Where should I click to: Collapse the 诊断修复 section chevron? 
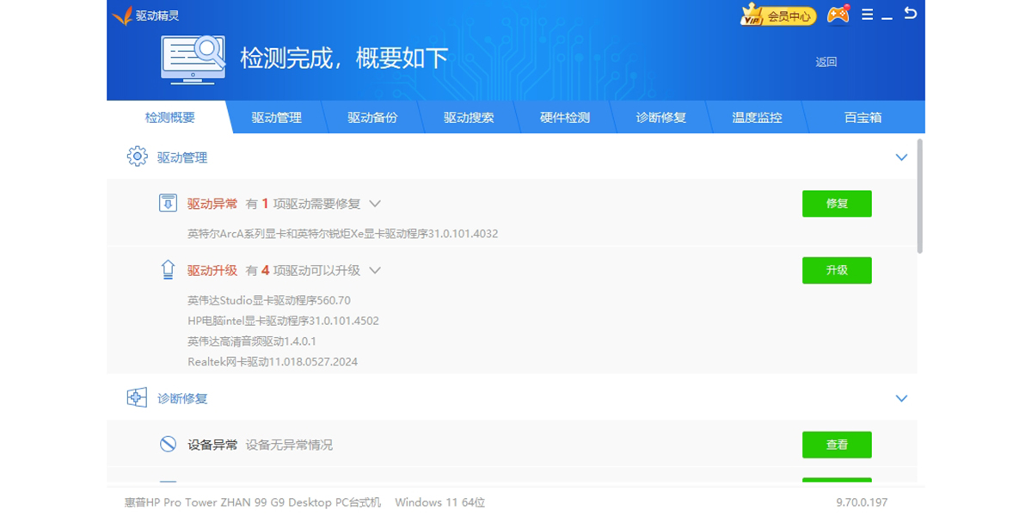pos(901,398)
